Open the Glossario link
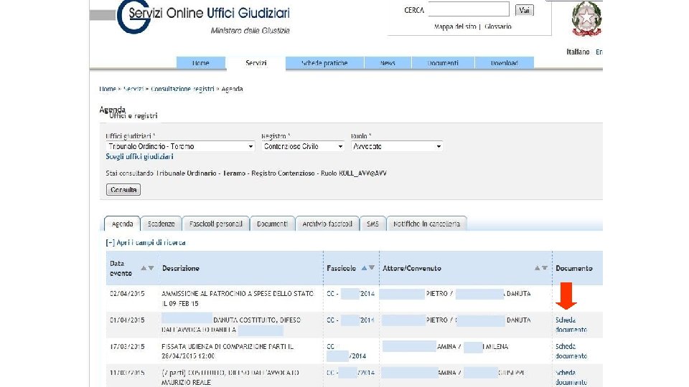The width and height of the screenshot is (689, 387). coord(498,27)
